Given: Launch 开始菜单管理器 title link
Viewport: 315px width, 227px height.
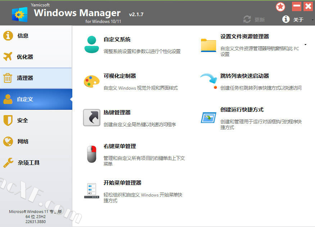Looking at the screenshot, I should 122,183.
